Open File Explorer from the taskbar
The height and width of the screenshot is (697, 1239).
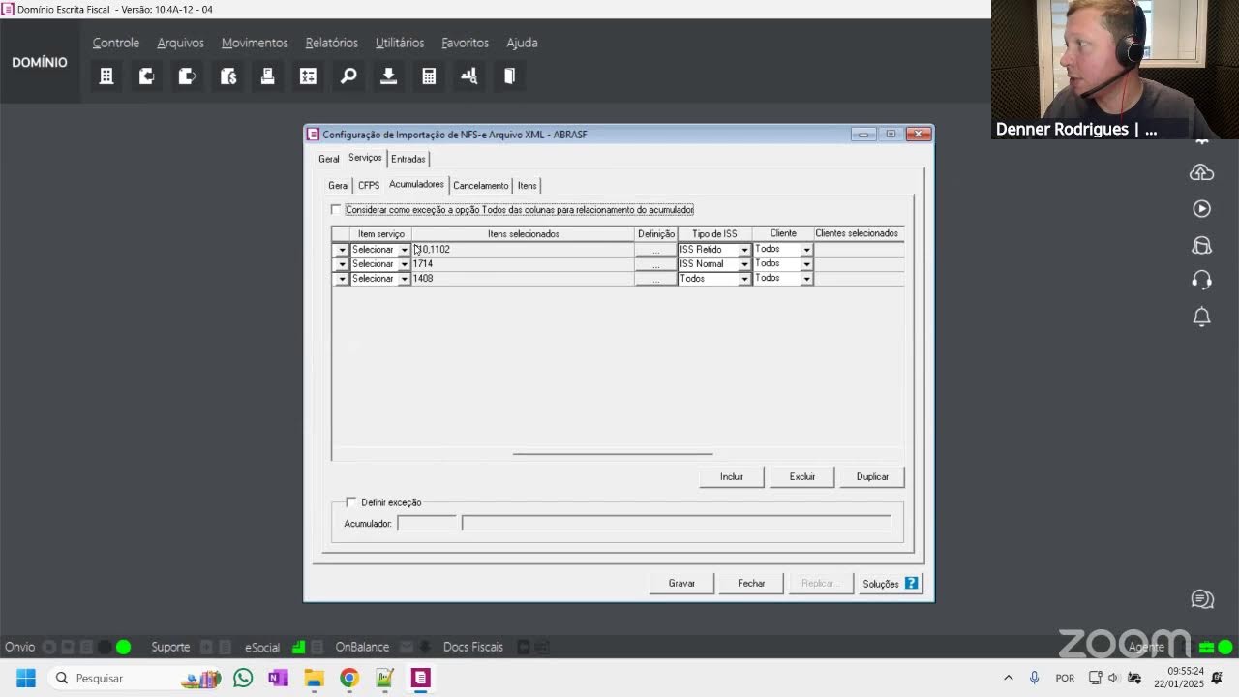pos(314,678)
